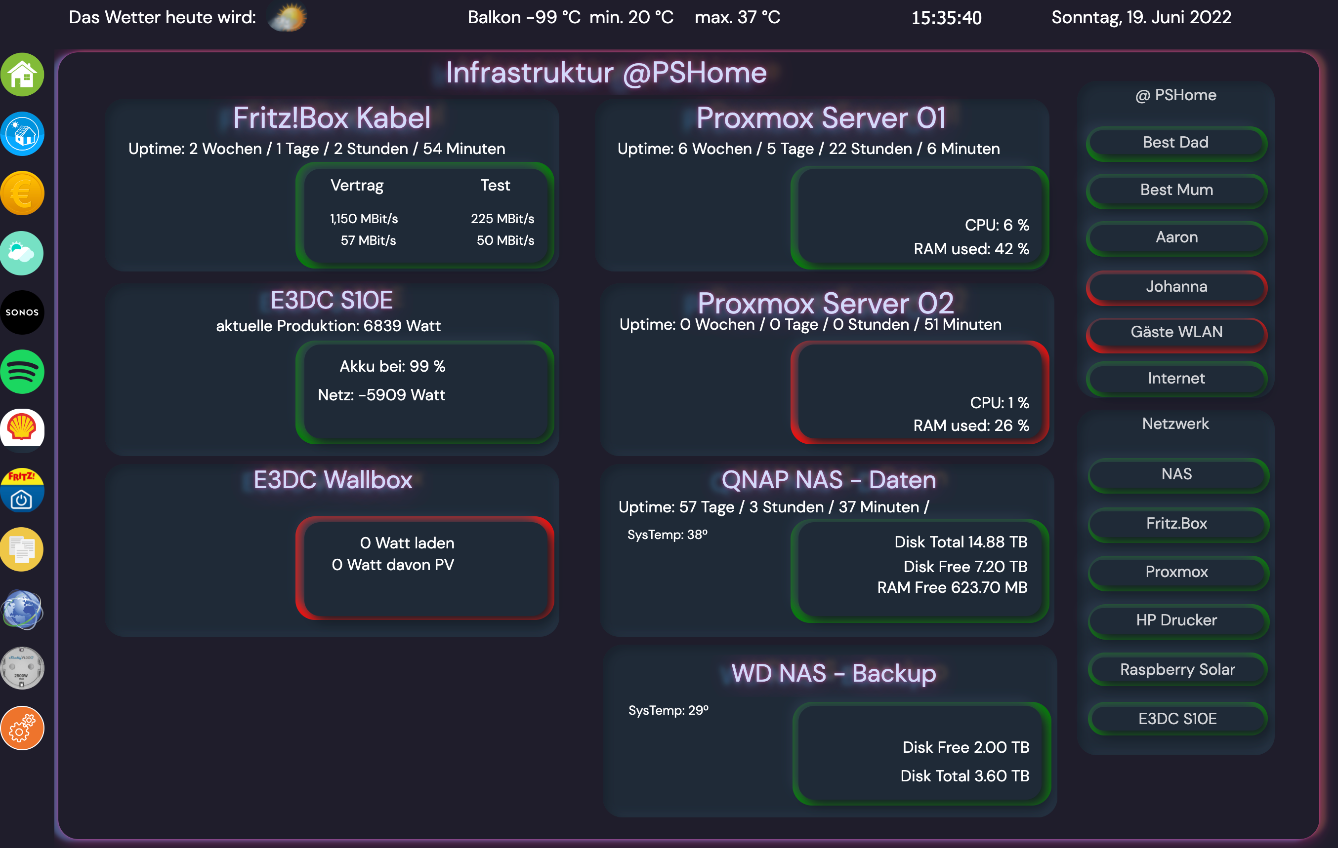The height and width of the screenshot is (848, 1338).
Task: Select the Best Dad button
Action: tap(1176, 143)
